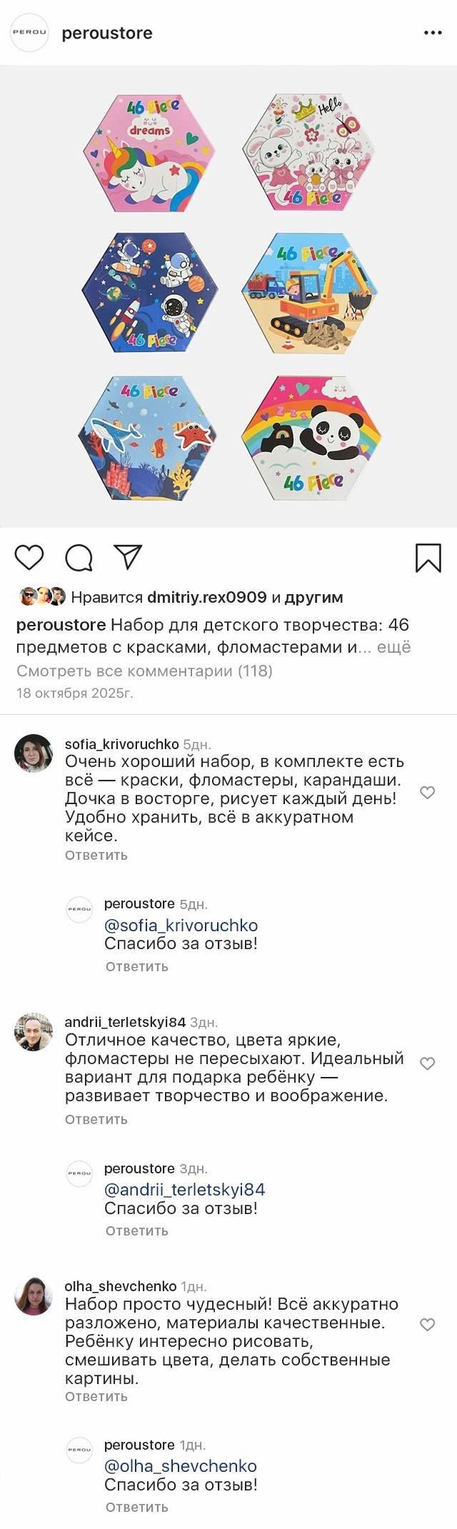
Task: Open dmitriy.rex0909 profile from likes
Action: tap(206, 597)
